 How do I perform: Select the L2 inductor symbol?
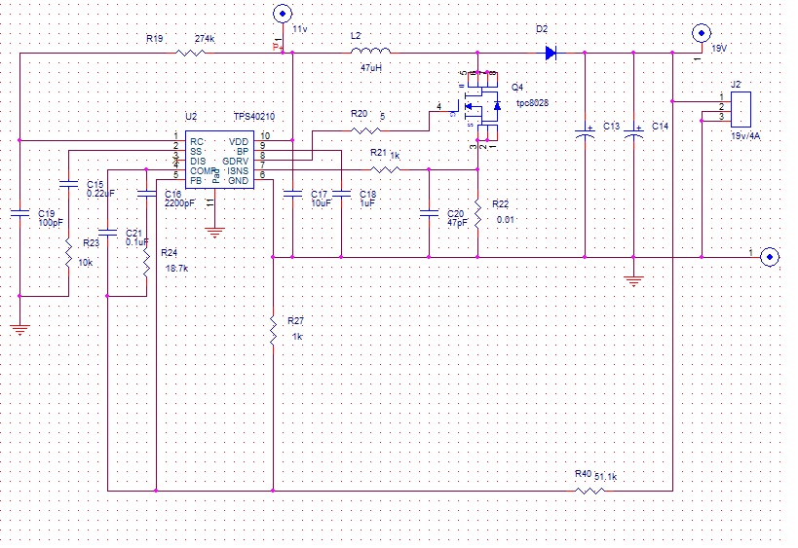click(x=371, y=51)
